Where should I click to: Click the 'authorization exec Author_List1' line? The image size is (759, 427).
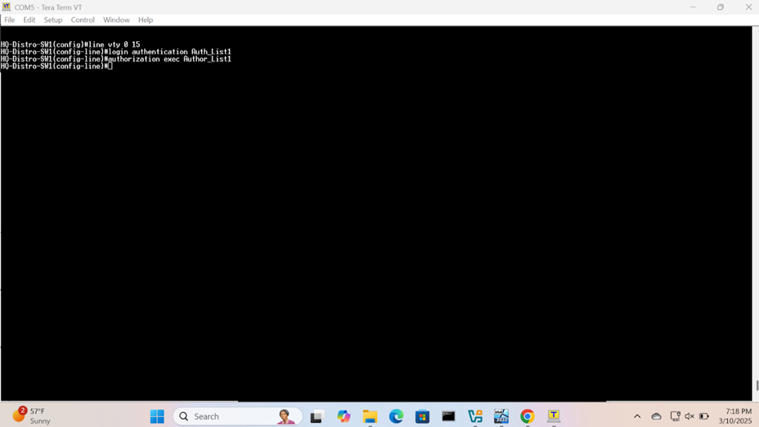116,59
